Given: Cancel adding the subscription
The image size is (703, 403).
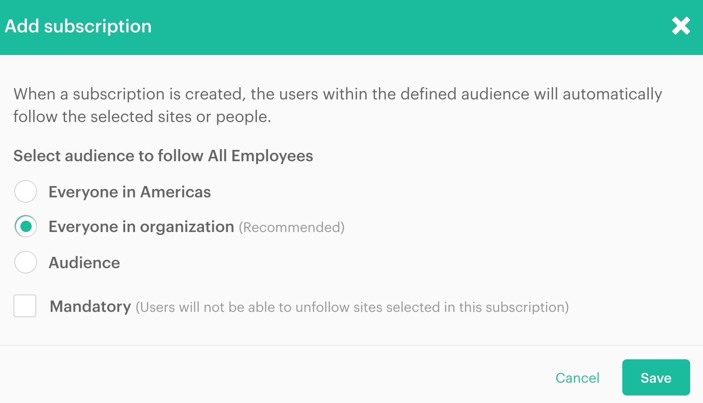Looking at the screenshot, I should click(577, 378).
